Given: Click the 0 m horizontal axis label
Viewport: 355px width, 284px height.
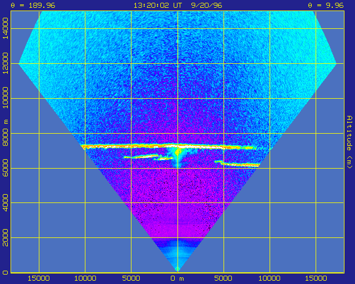Looking at the screenshot, I should 177,278.
